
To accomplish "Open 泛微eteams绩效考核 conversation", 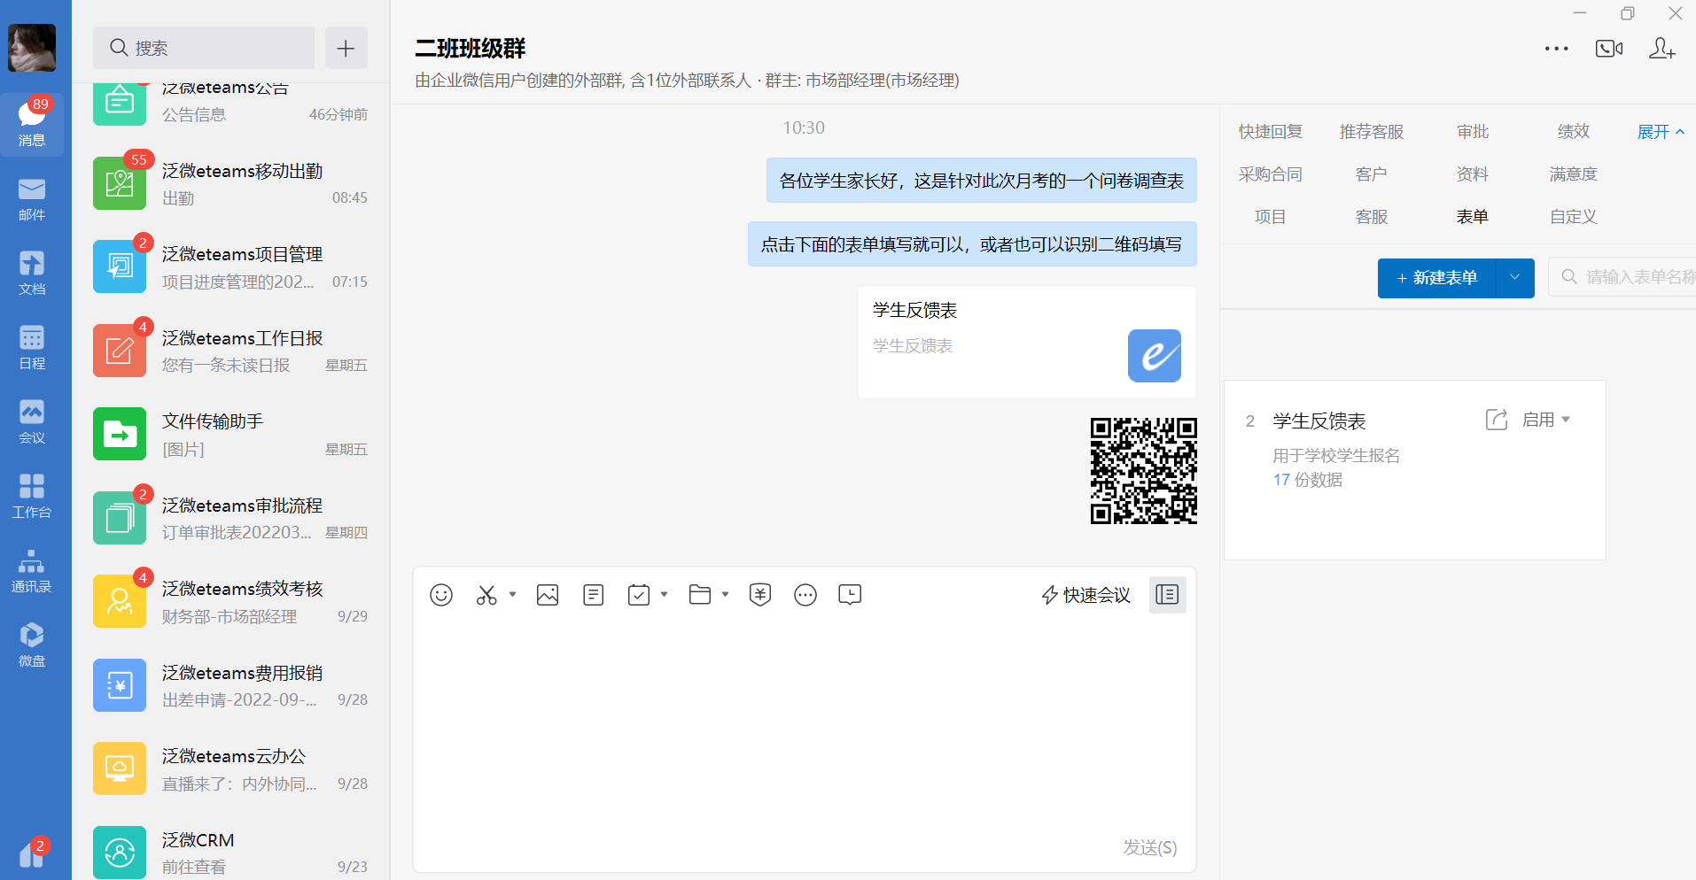I will (x=230, y=601).
